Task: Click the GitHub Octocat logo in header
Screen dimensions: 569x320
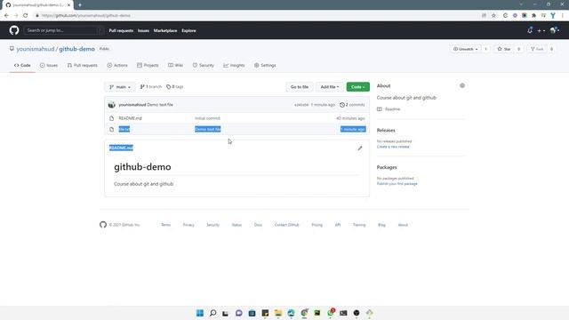Action: click(14, 30)
